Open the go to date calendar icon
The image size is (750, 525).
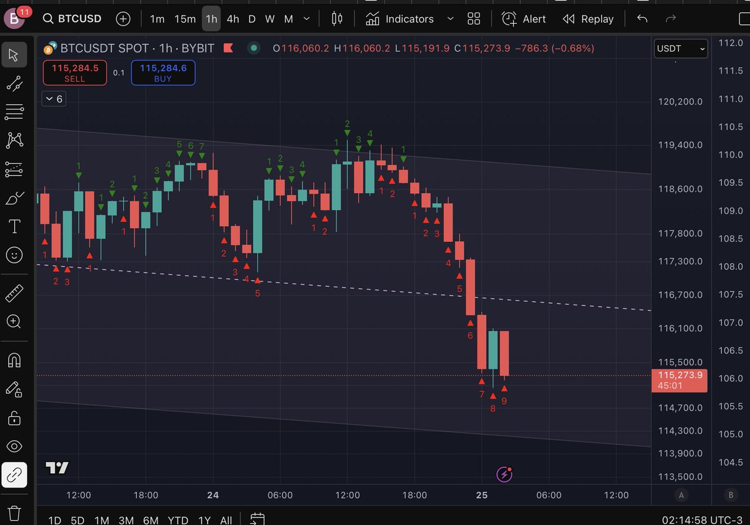257,519
